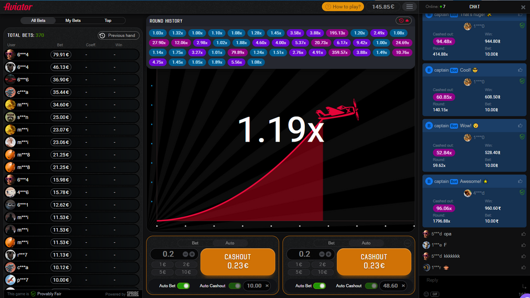Select the Bet tab in second bet panel

[x=331, y=243]
